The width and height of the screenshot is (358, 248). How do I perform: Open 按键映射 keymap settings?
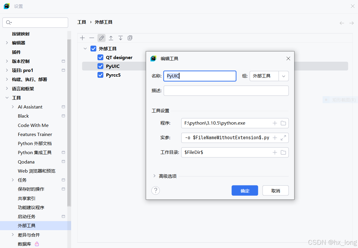pos(21,34)
